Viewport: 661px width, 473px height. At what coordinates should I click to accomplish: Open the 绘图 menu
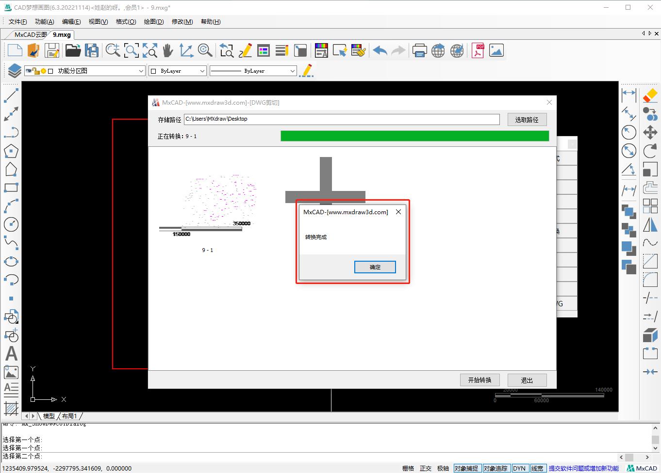153,21
